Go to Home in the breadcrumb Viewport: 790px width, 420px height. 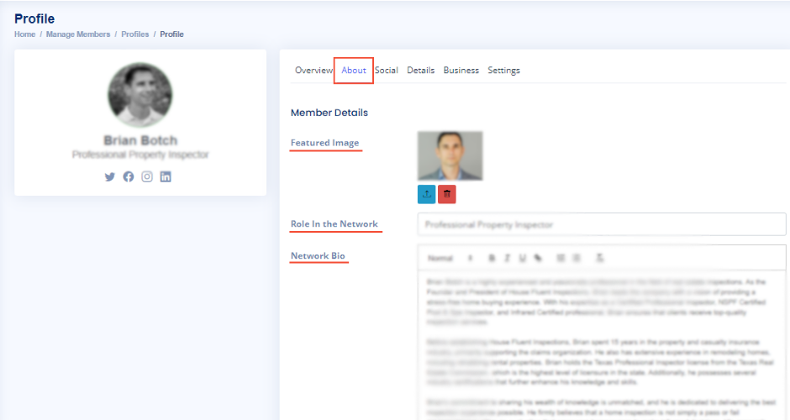[x=24, y=34]
